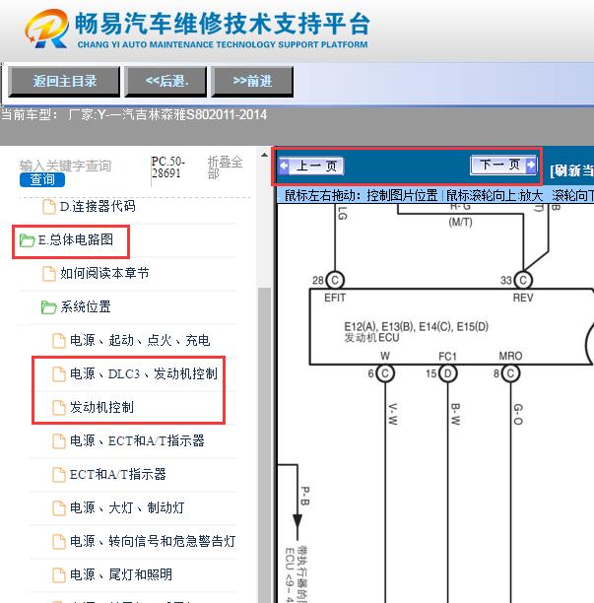Click 折叠全部 to collapse all
This screenshot has width=594, height=603.
point(225,167)
